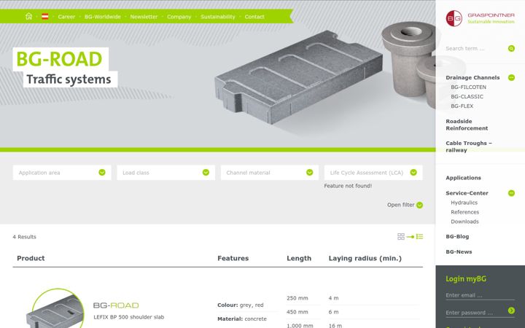This screenshot has width=525, height=328.
Task: Toggle the grid/list view switch
Action: pyautogui.click(x=411, y=237)
